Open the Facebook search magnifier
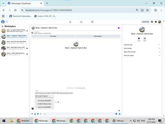 7,22
